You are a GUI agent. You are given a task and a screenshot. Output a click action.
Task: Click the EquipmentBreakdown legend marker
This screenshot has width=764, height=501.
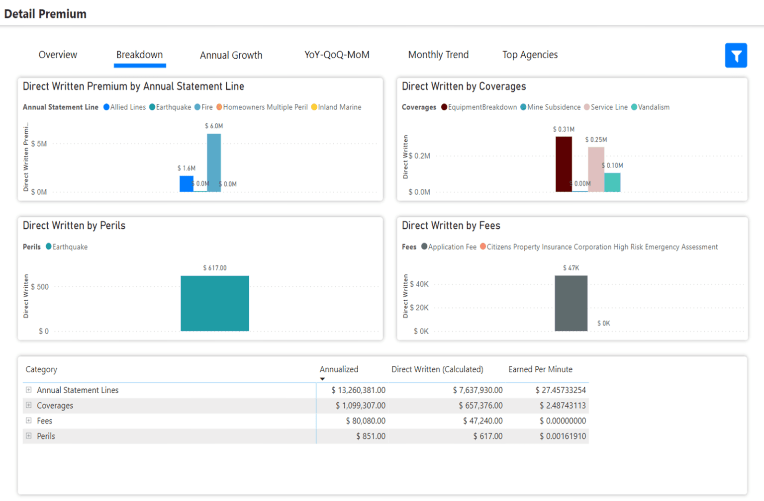point(444,107)
